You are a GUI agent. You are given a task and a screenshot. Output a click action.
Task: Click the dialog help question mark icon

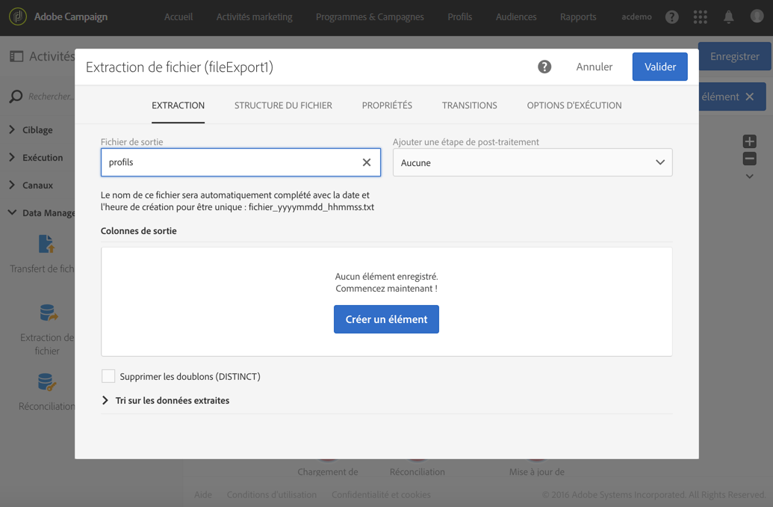tap(544, 67)
